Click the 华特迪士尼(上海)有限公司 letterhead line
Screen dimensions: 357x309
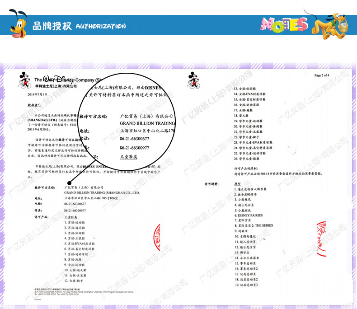pyautogui.click(x=56, y=86)
